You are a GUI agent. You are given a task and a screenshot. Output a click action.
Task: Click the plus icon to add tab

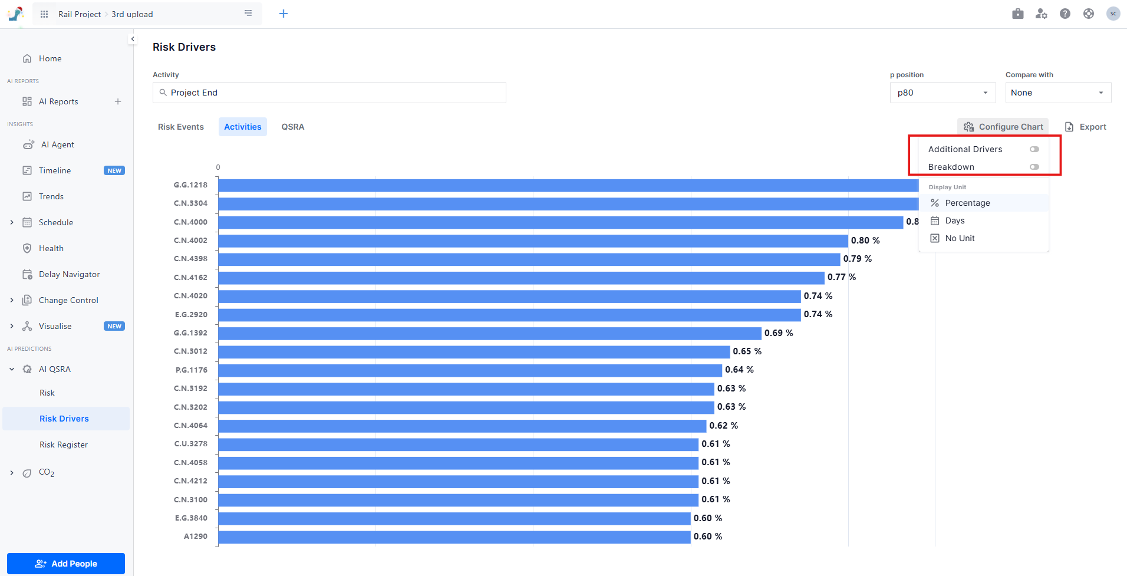click(284, 14)
